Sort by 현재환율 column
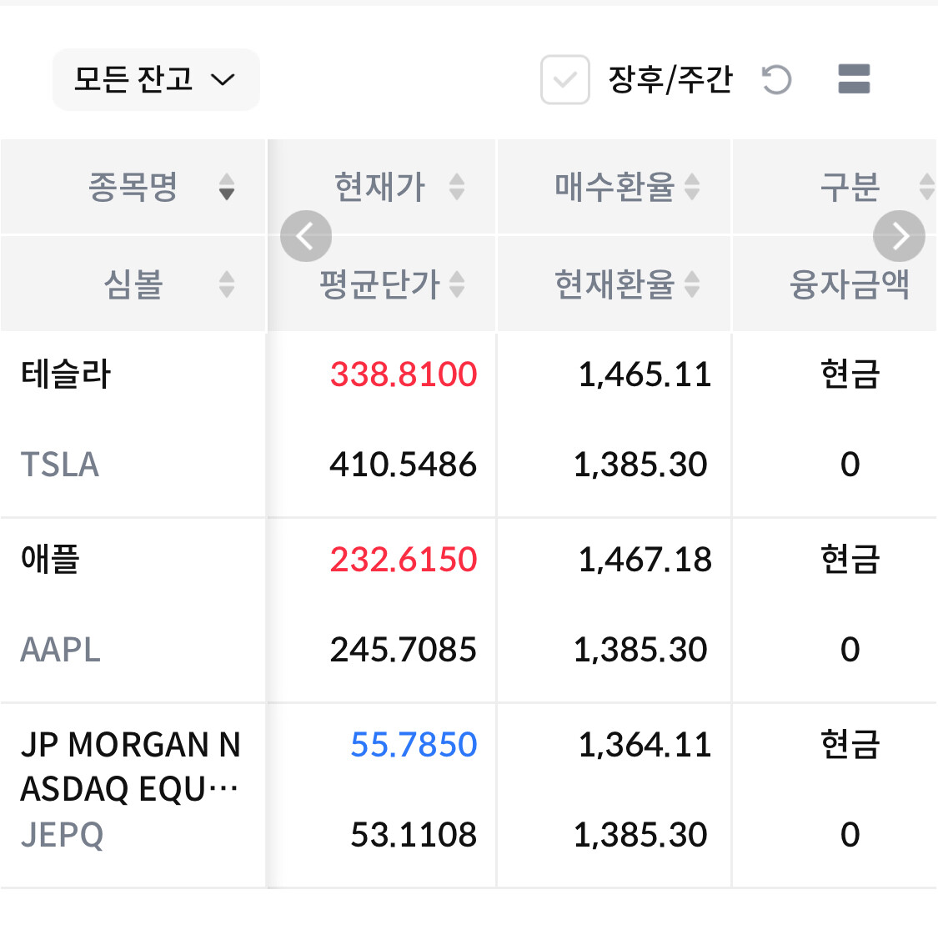 [615, 284]
